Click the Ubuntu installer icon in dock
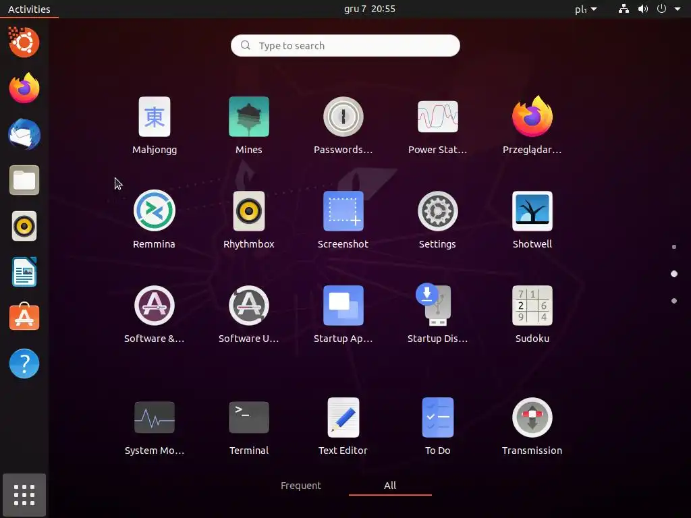 (24, 42)
